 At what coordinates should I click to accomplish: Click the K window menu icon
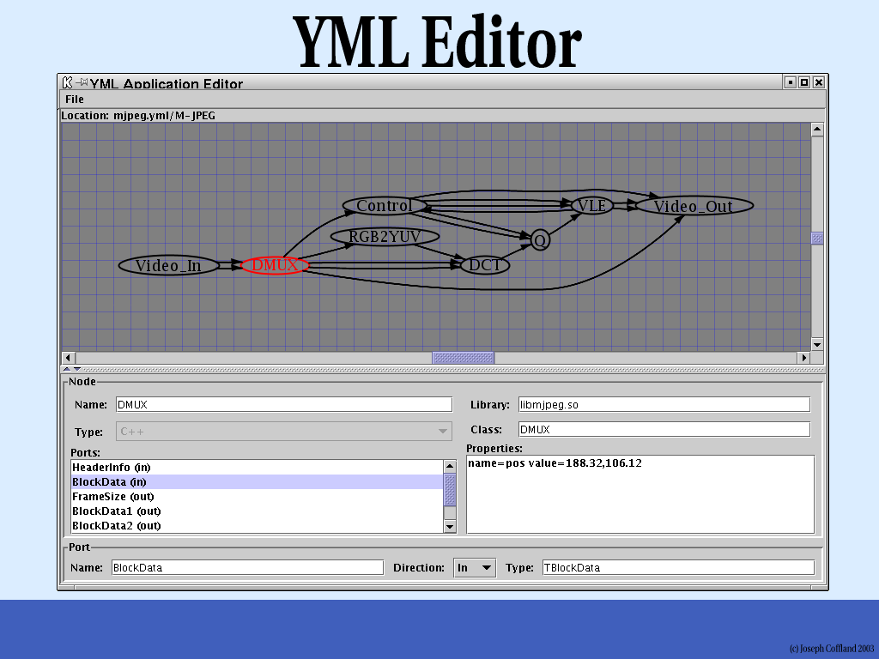pos(67,82)
